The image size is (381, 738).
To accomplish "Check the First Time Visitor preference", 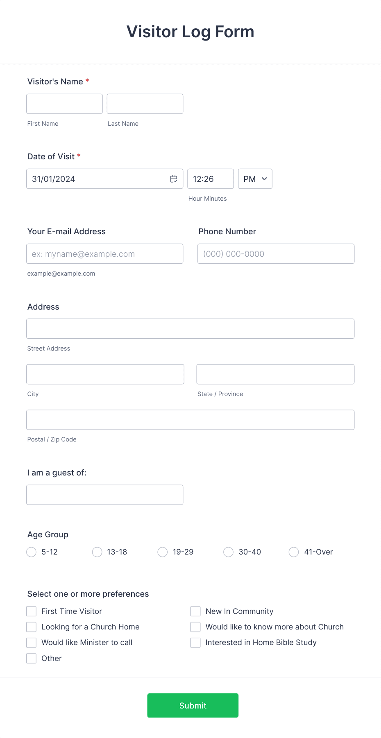I will 31,611.
